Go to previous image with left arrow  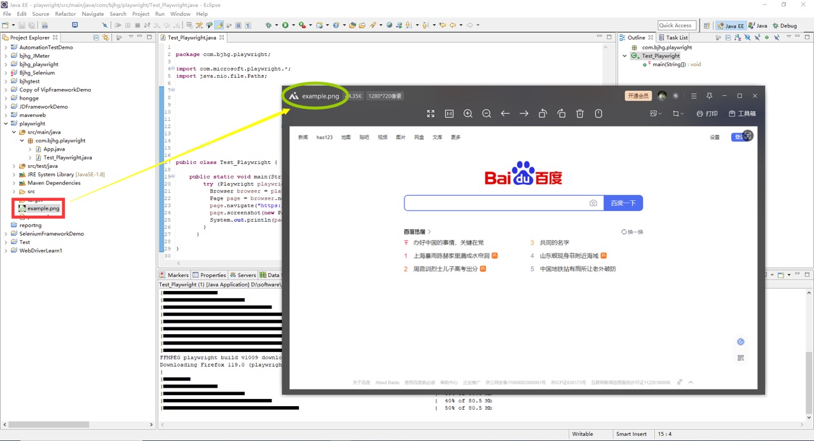coord(505,114)
